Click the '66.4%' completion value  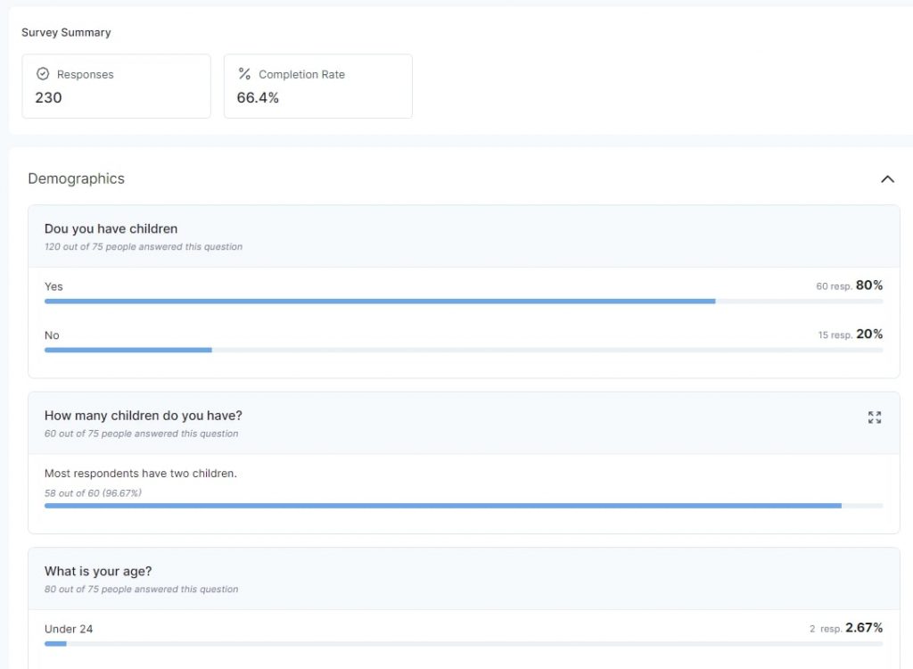coord(258,97)
